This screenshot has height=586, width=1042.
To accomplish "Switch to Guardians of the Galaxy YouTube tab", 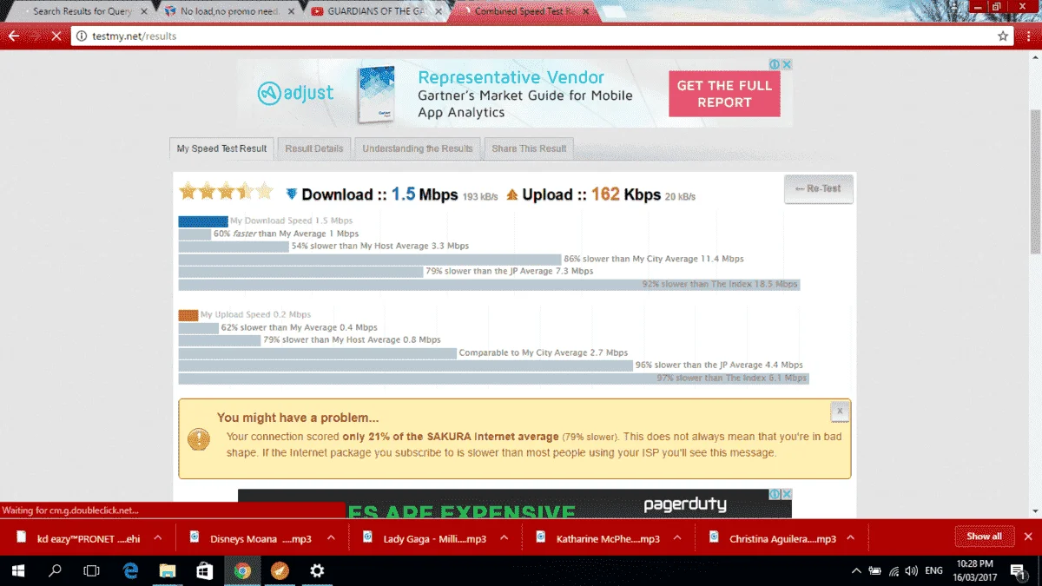I will click(x=375, y=11).
